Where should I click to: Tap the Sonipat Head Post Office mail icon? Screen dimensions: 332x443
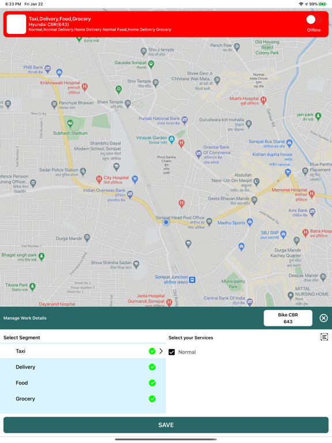pos(209,221)
